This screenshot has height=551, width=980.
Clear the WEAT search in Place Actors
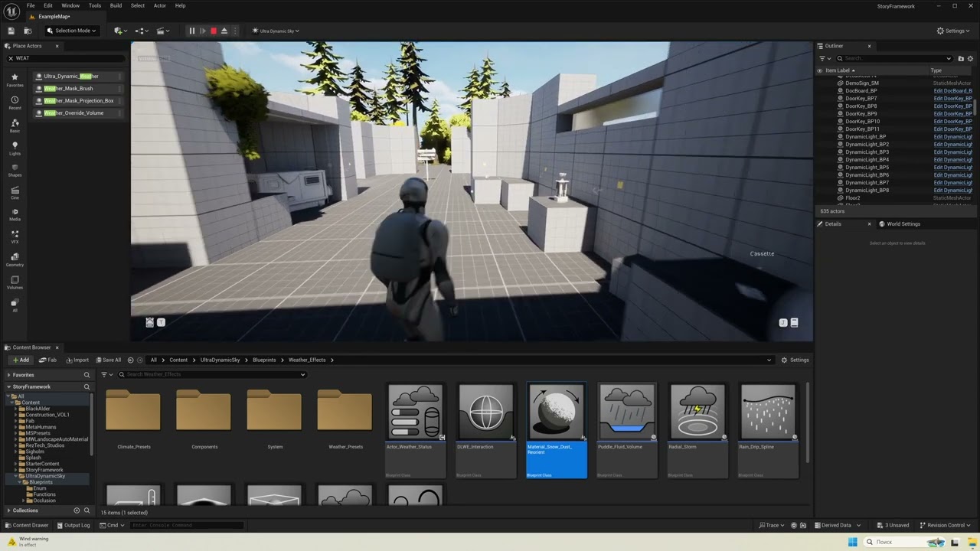pyautogui.click(x=11, y=58)
